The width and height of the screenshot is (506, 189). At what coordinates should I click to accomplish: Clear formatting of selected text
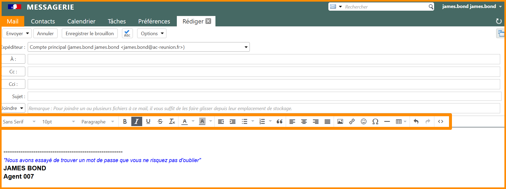(172, 122)
